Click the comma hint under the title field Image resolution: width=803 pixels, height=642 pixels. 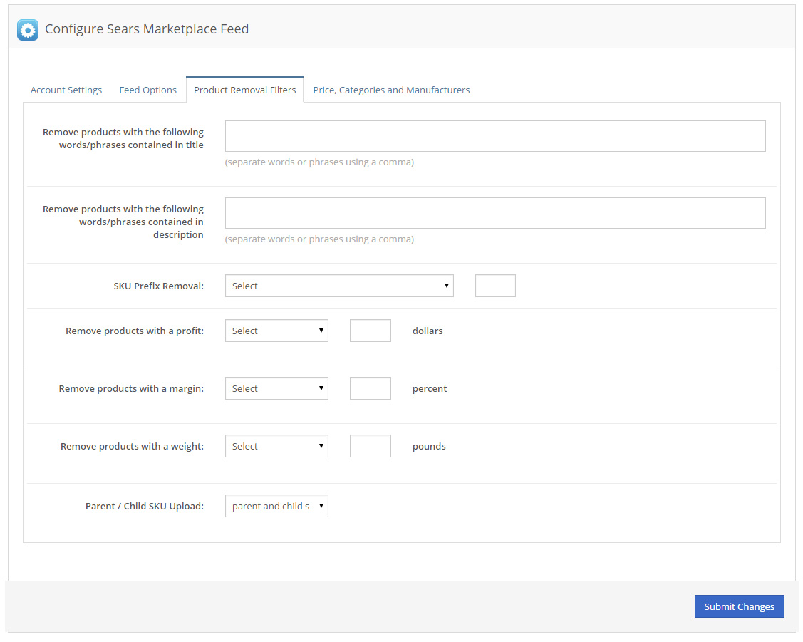point(319,162)
